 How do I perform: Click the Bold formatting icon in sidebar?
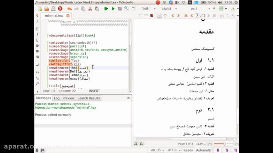point(37,29)
